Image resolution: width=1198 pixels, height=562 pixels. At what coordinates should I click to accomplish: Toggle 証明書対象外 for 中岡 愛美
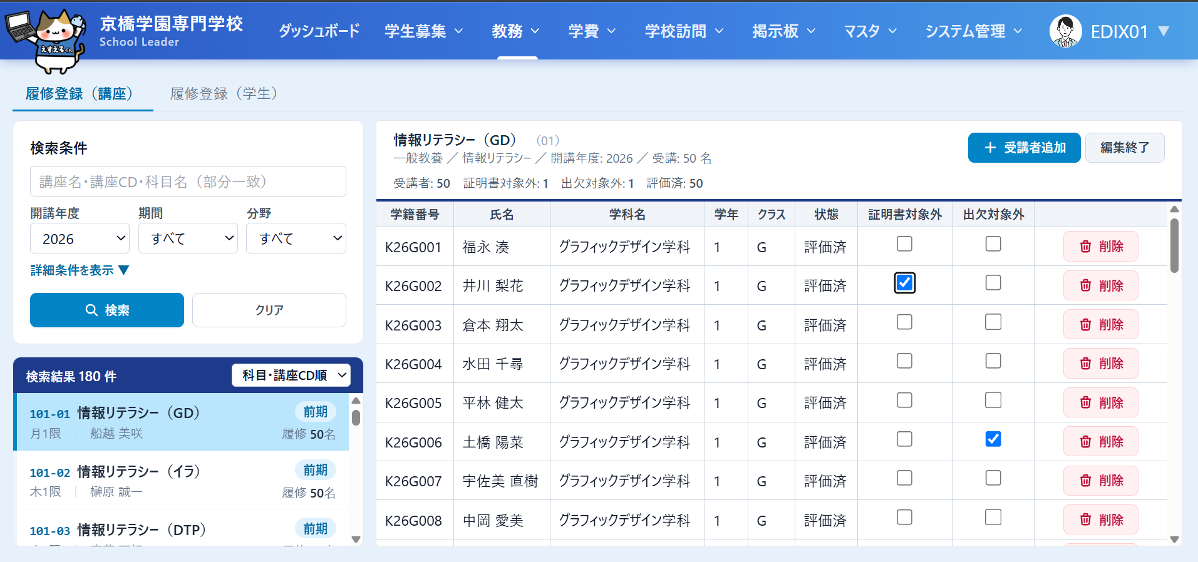[x=904, y=518]
